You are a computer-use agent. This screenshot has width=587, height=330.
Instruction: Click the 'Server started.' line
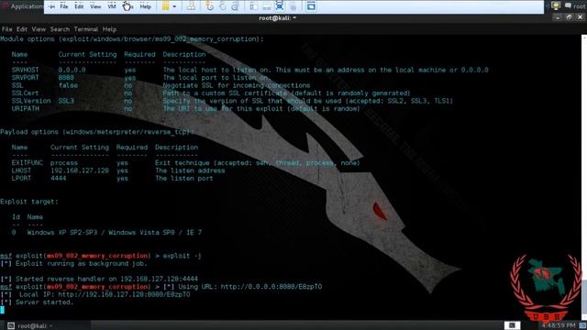tap(37, 302)
